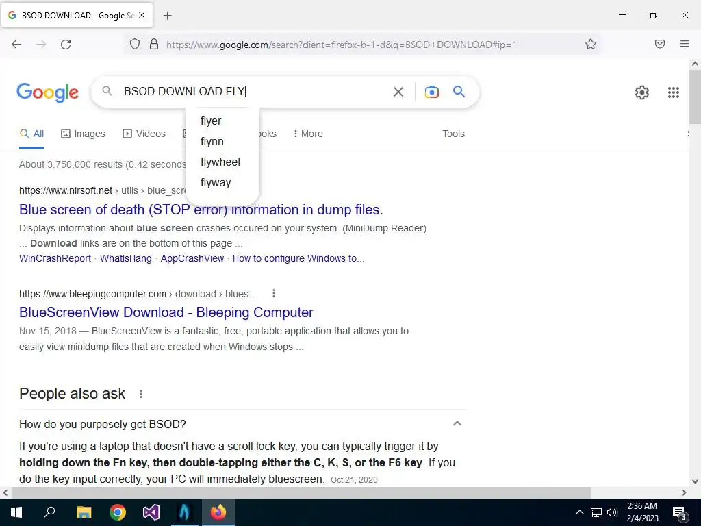Bookmark this page with the star
Screen dimensions: 701x526
click(x=591, y=44)
